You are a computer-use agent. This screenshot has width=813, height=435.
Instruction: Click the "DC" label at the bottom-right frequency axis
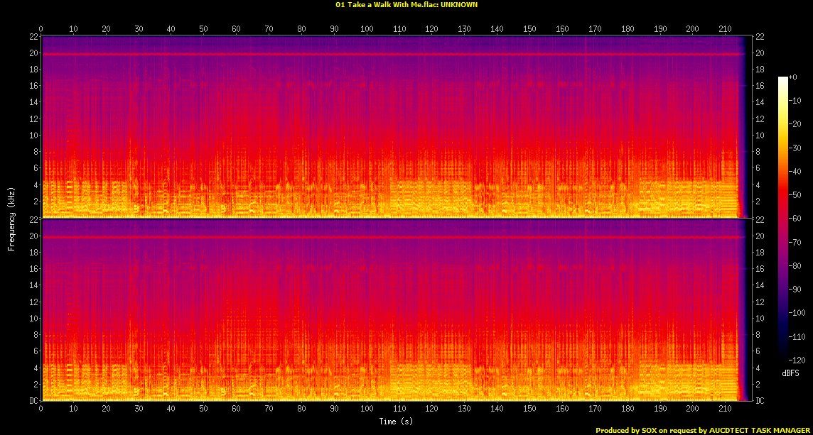pyautogui.click(x=760, y=401)
